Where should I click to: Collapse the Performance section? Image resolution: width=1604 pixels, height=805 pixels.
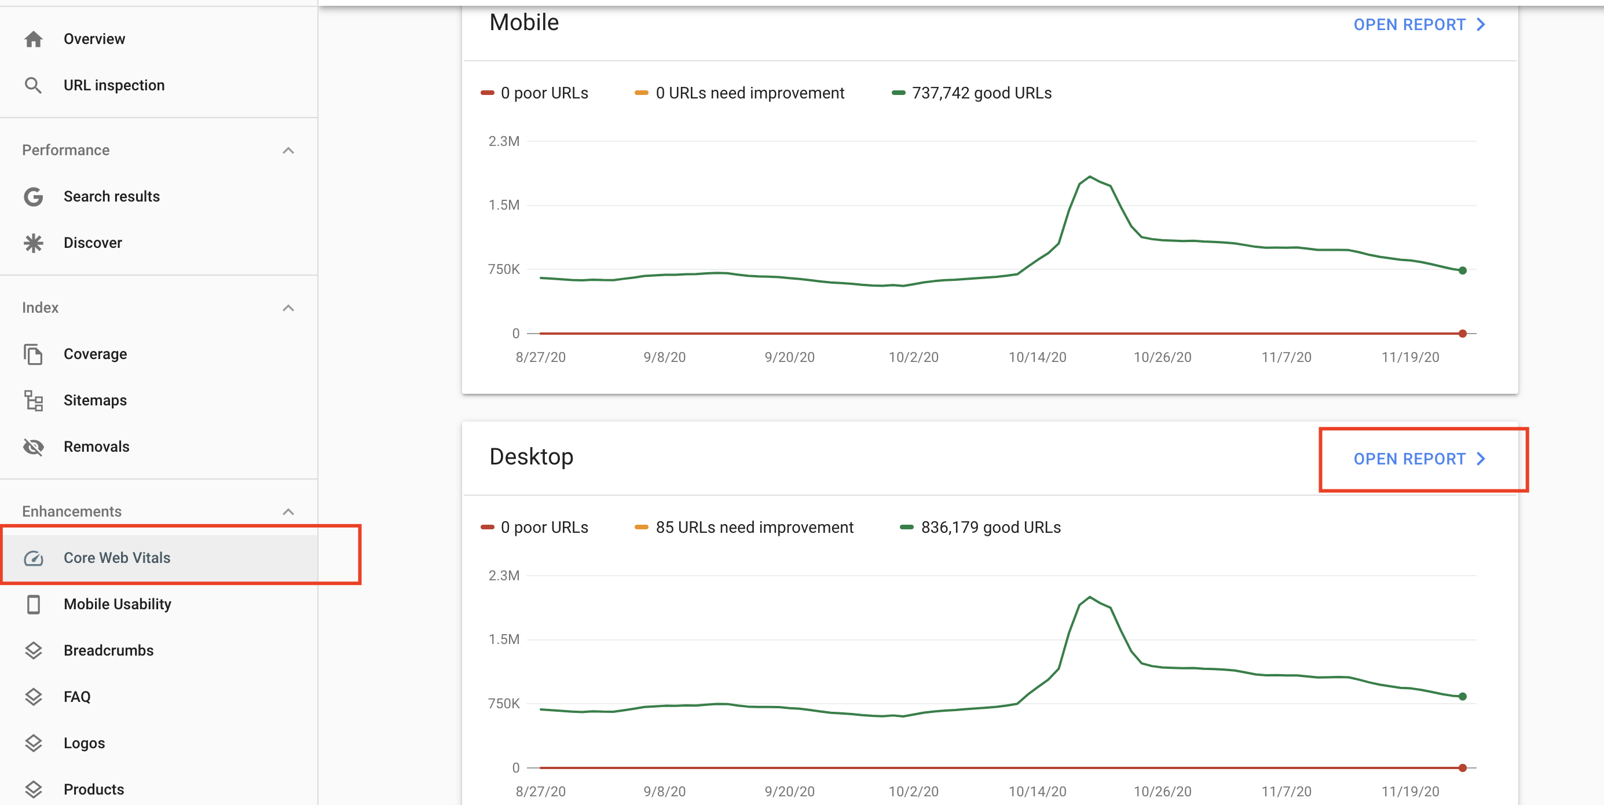[288, 150]
